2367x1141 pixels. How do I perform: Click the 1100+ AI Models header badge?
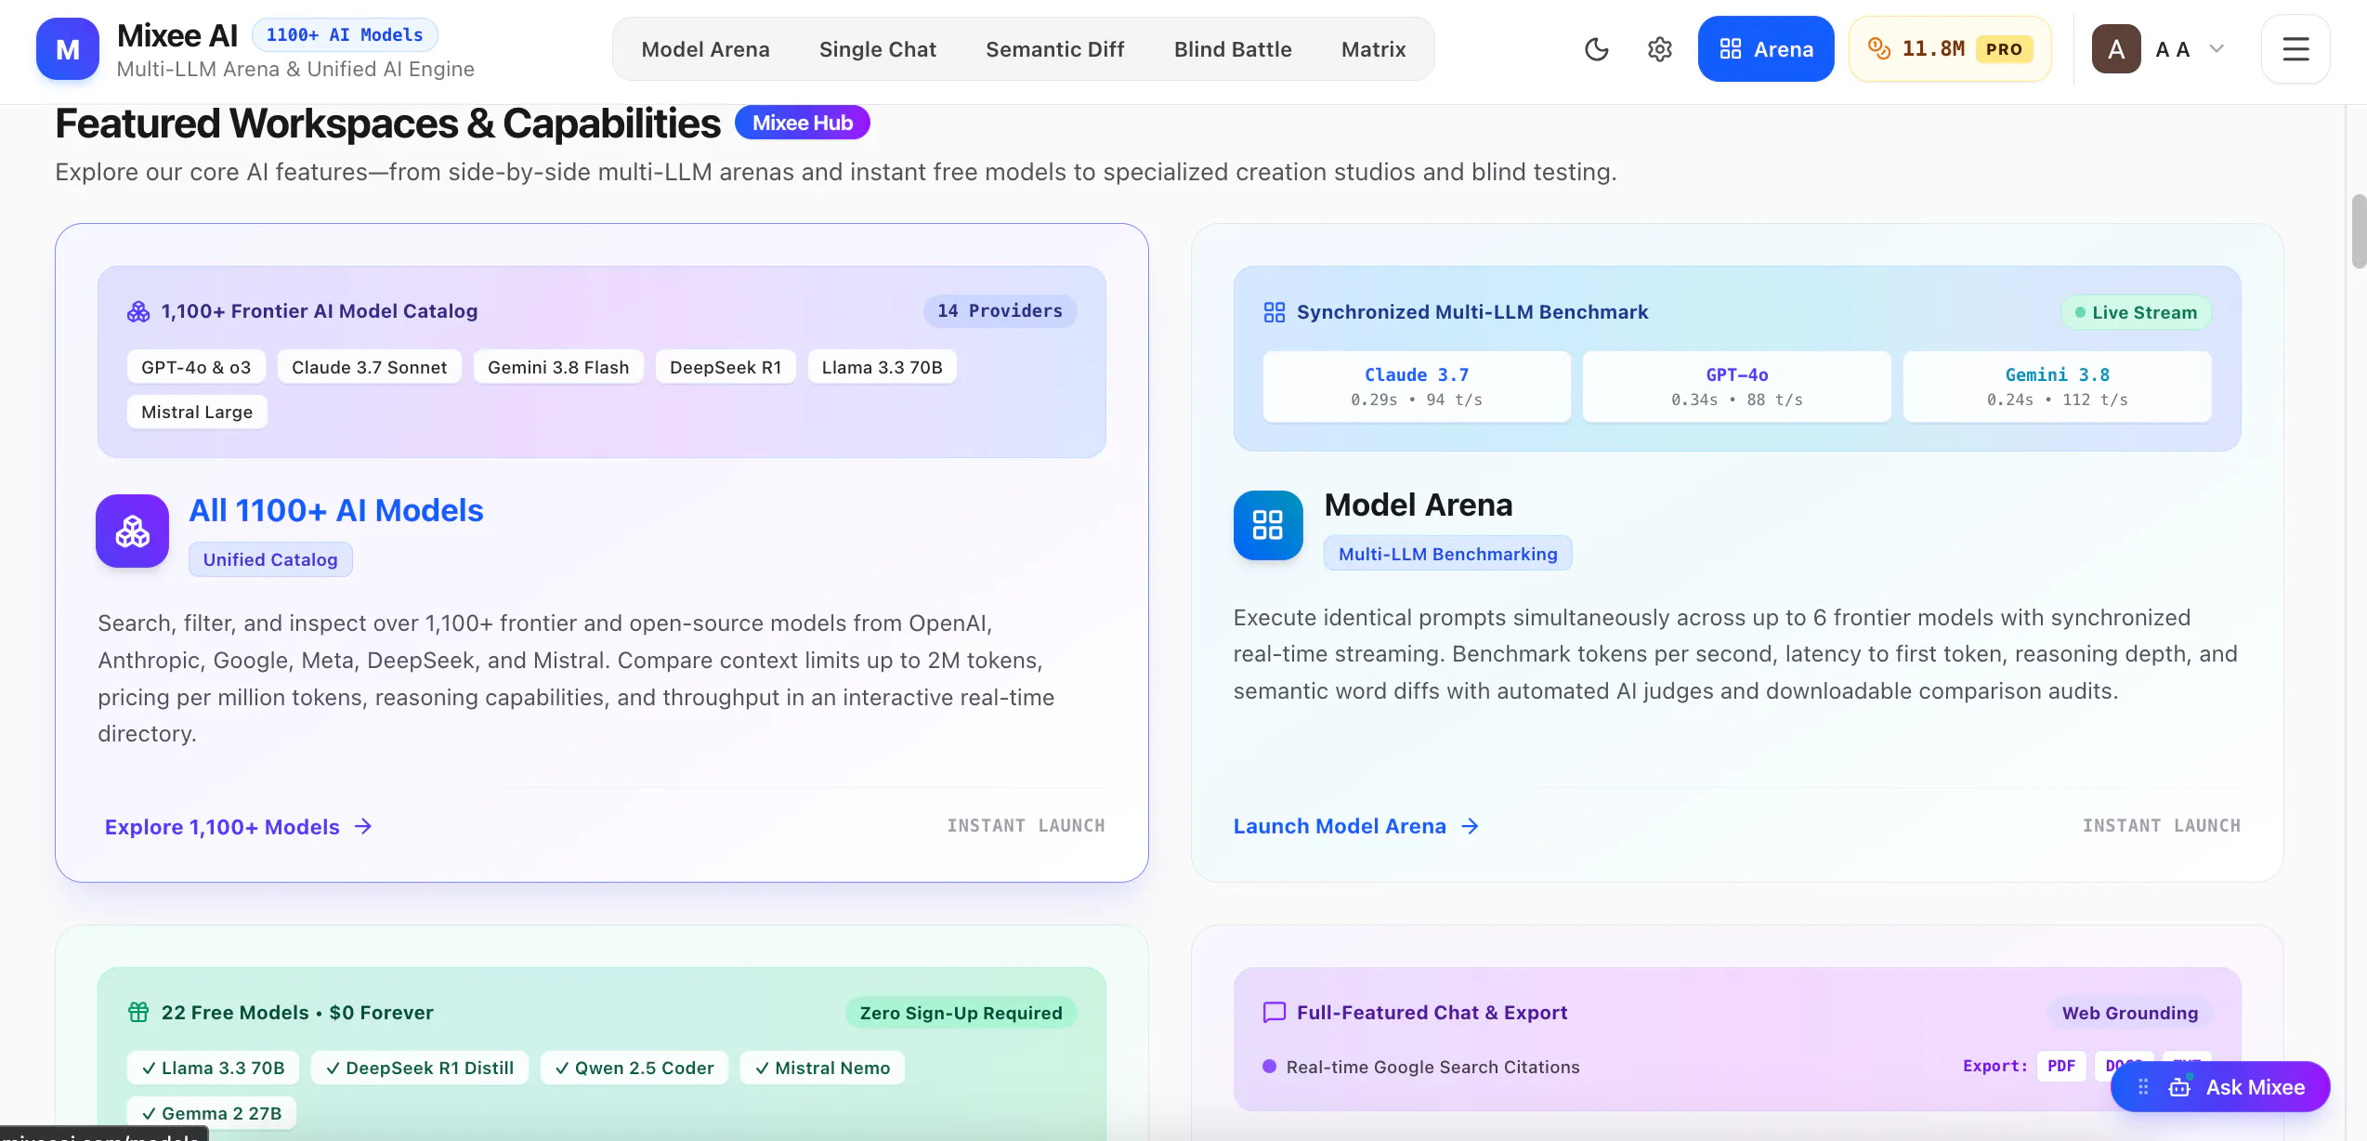(x=345, y=34)
